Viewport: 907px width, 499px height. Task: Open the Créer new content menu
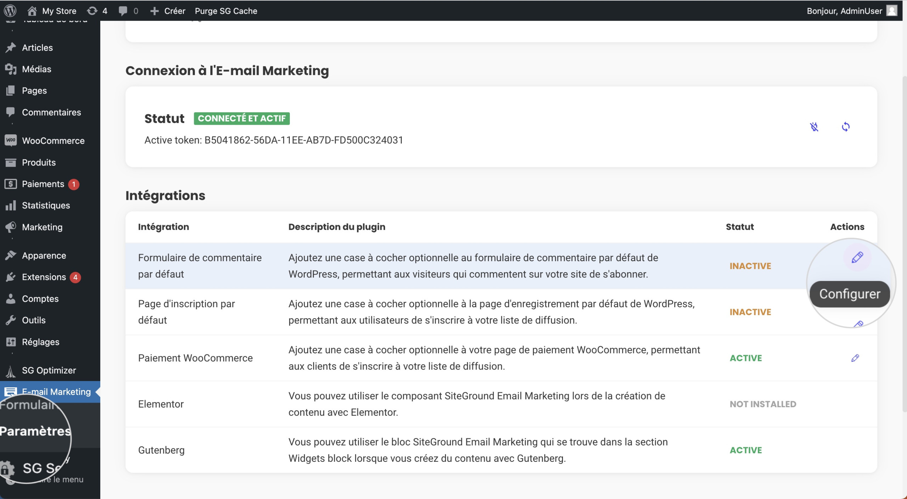coord(168,11)
